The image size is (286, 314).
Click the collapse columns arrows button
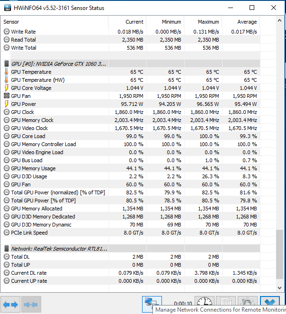(x=30, y=305)
